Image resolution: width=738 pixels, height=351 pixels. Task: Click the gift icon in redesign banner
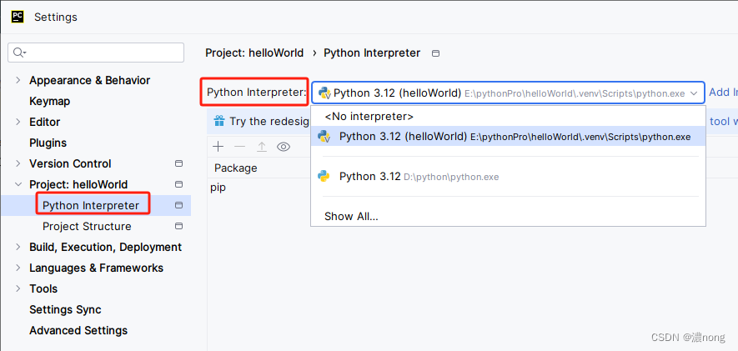[x=219, y=122]
